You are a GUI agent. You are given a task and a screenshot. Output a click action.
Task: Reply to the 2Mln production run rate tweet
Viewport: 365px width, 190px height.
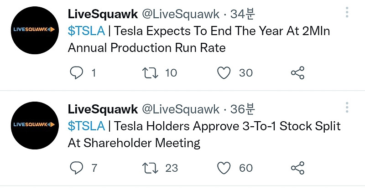[77, 73]
